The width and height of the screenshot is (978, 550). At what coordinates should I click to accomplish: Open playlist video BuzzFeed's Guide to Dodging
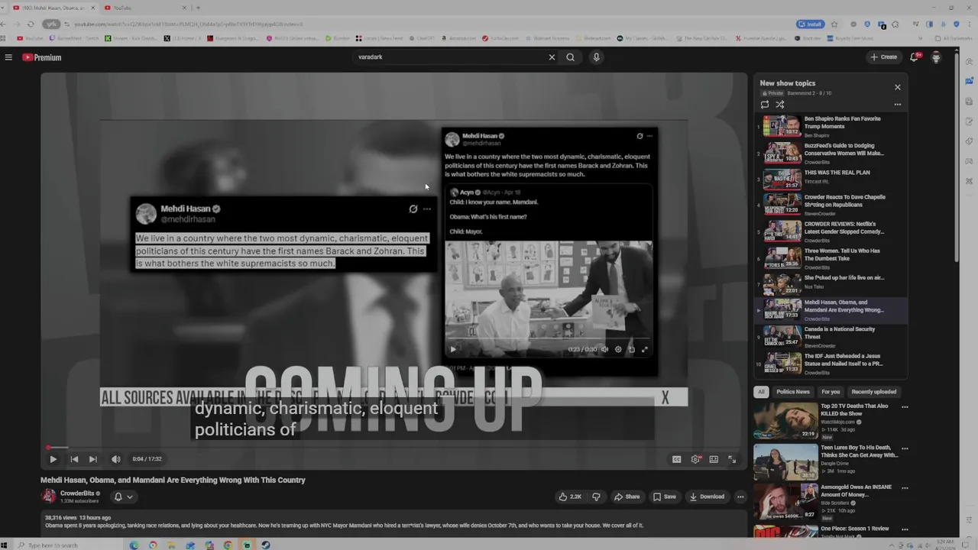[x=831, y=153]
